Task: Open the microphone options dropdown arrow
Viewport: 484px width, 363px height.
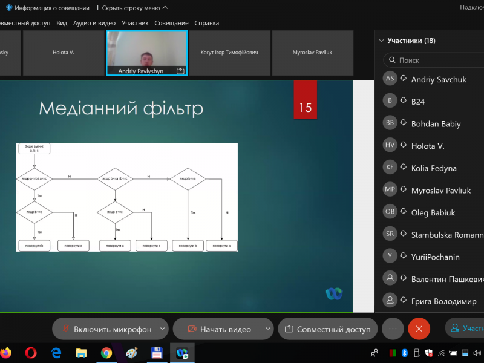Action: click(x=162, y=329)
